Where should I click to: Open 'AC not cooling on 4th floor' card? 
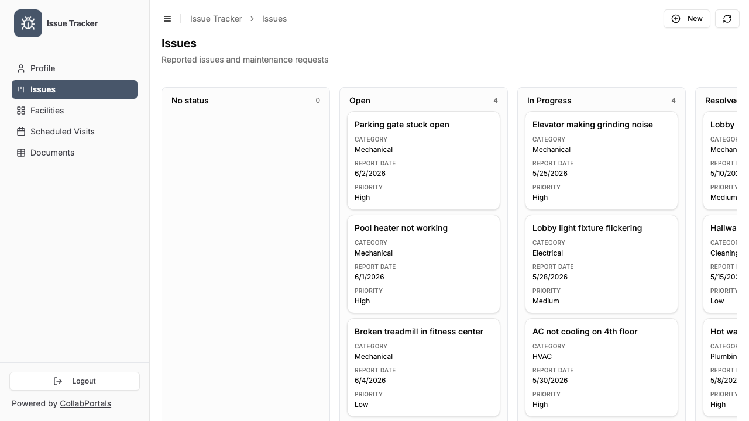coord(602,368)
